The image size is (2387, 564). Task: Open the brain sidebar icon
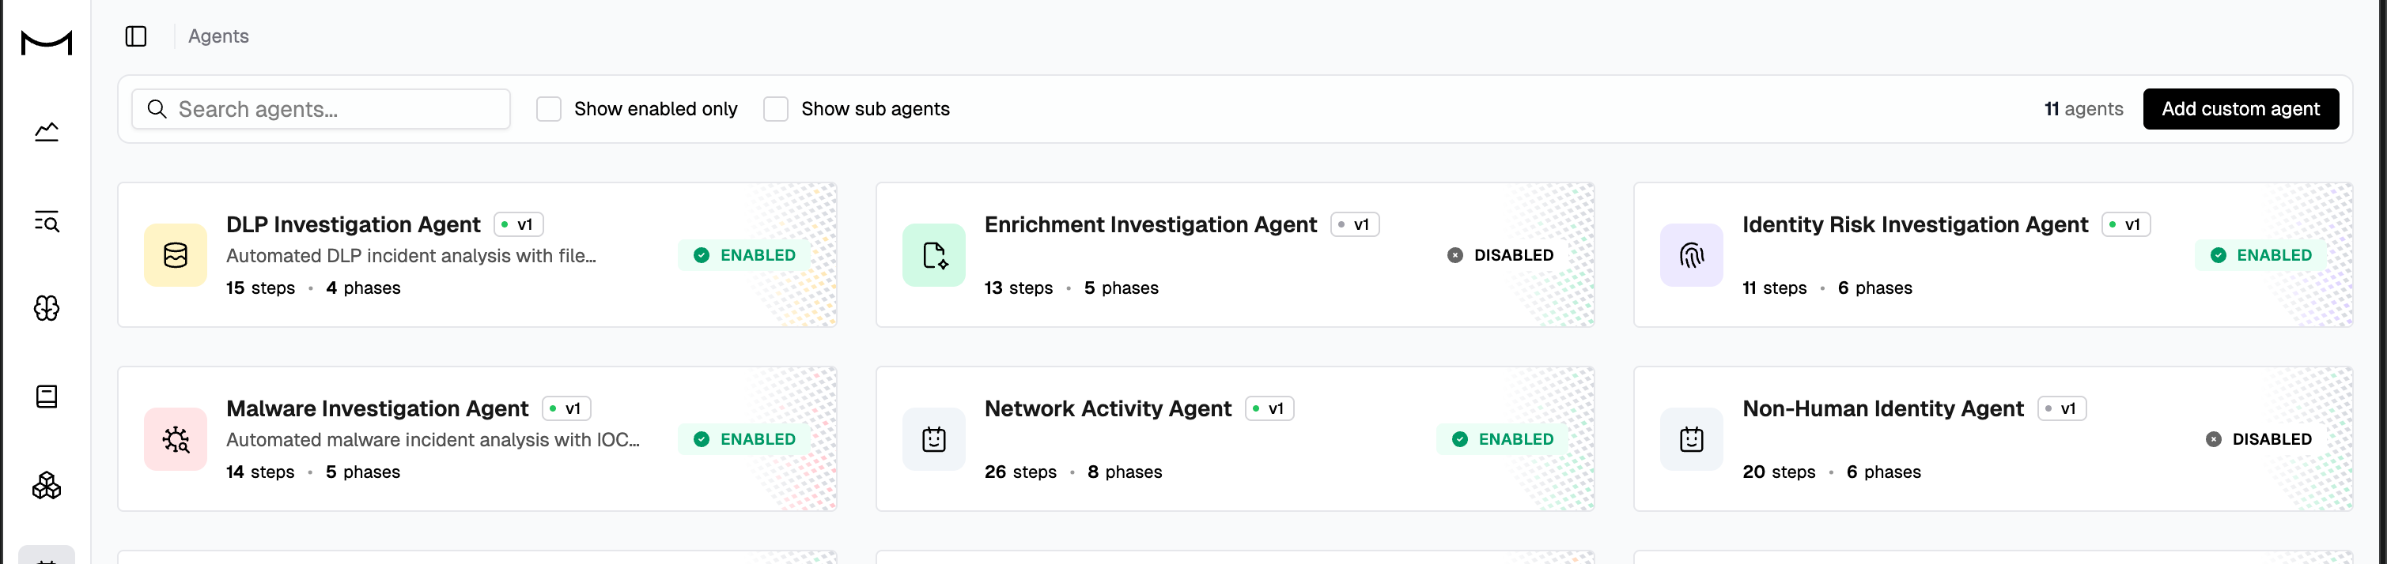click(47, 308)
